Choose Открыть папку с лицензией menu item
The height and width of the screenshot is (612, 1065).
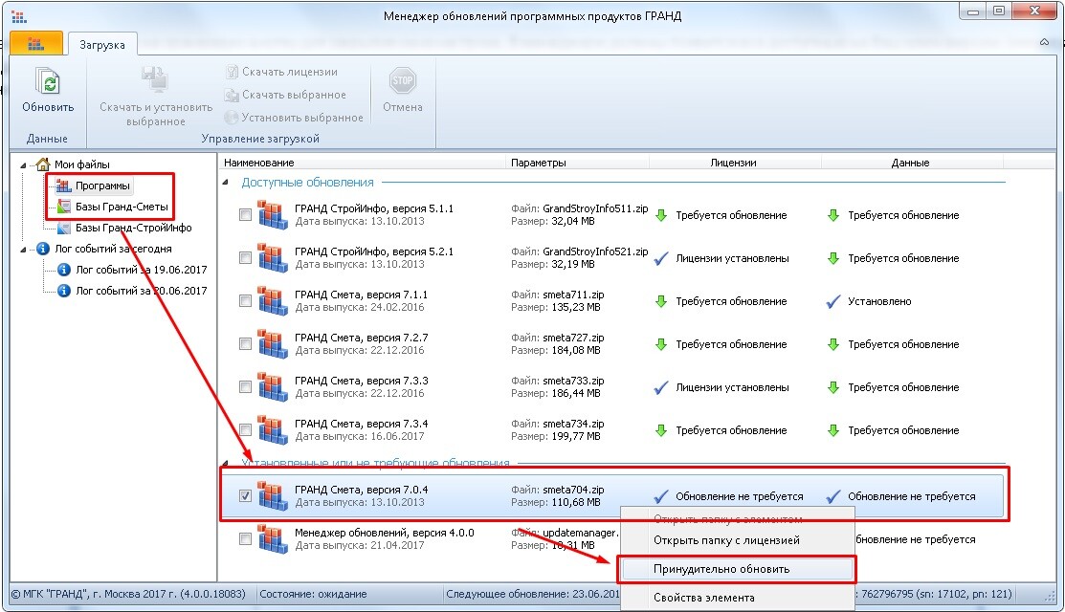click(x=726, y=540)
